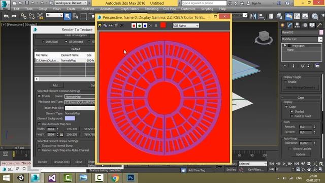
Task: Click the Unwrap Only button
Action: (x=61, y=162)
